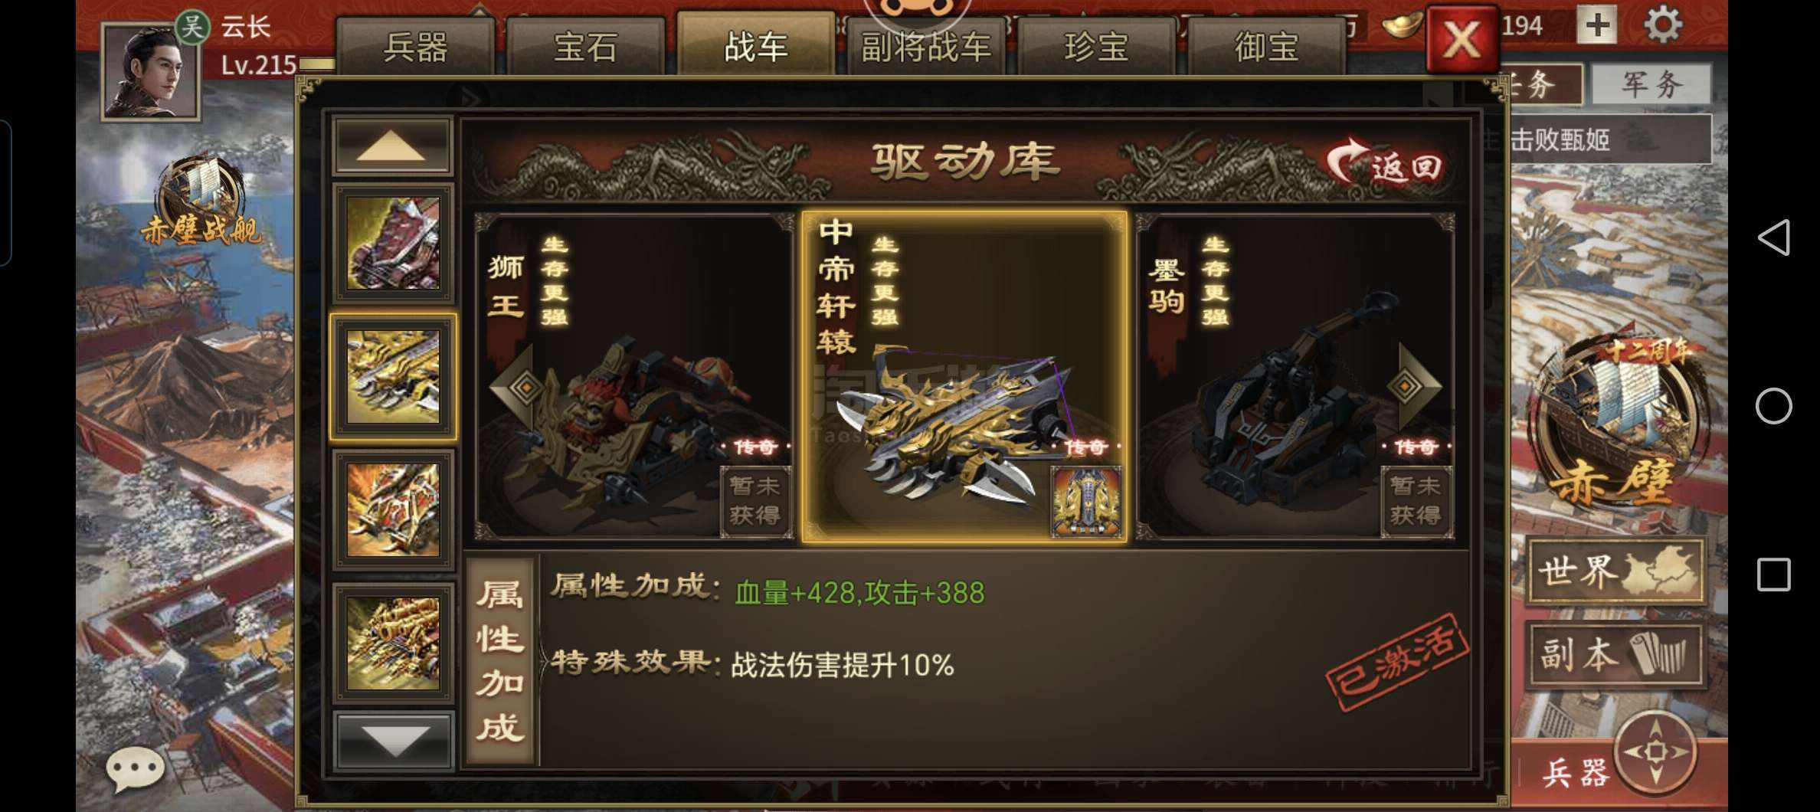
Task: Select the 狮王 chariot card
Action: pyautogui.click(x=634, y=377)
